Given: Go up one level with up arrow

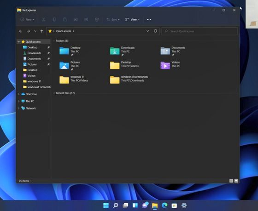Looking at the screenshot, I should [41, 31].
